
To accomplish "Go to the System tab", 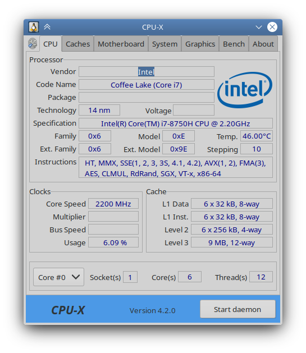I will pyautogui.click(x=165, y=44).
